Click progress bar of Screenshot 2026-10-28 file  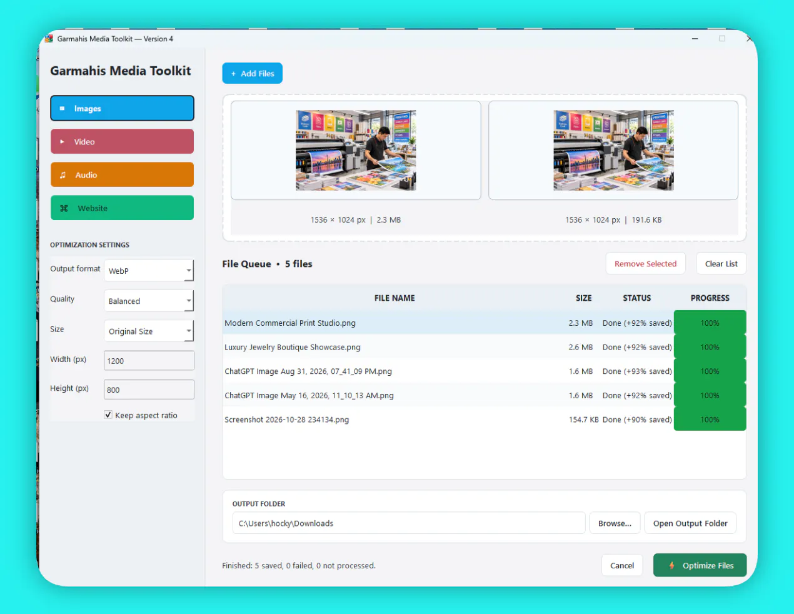(710, 420)
